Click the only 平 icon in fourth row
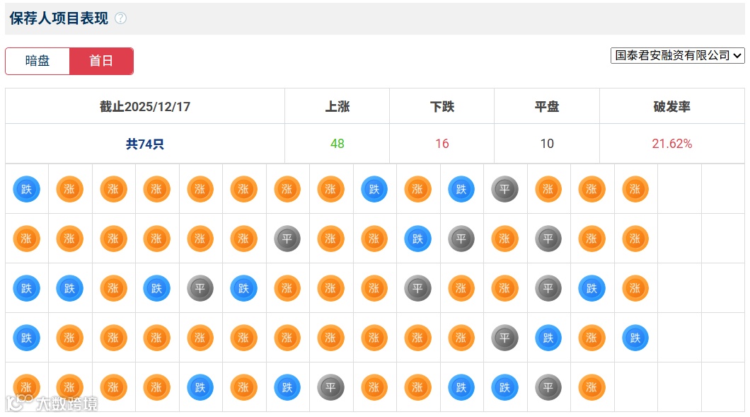 click(x=504, y=338)
